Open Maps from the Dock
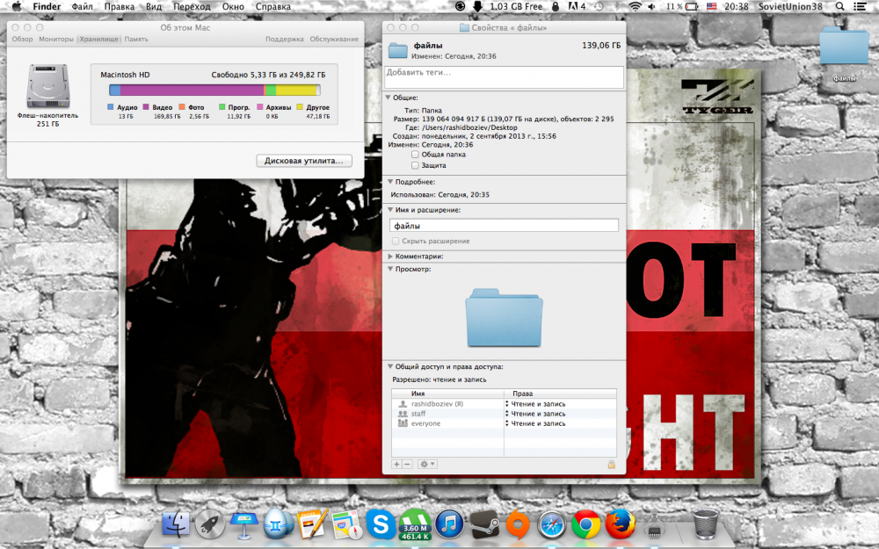Screen dimensions: 879x549 pos(346,524)
